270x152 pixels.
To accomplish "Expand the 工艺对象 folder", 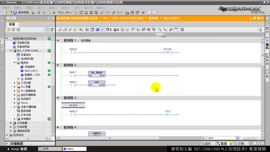I will [14, 83].
